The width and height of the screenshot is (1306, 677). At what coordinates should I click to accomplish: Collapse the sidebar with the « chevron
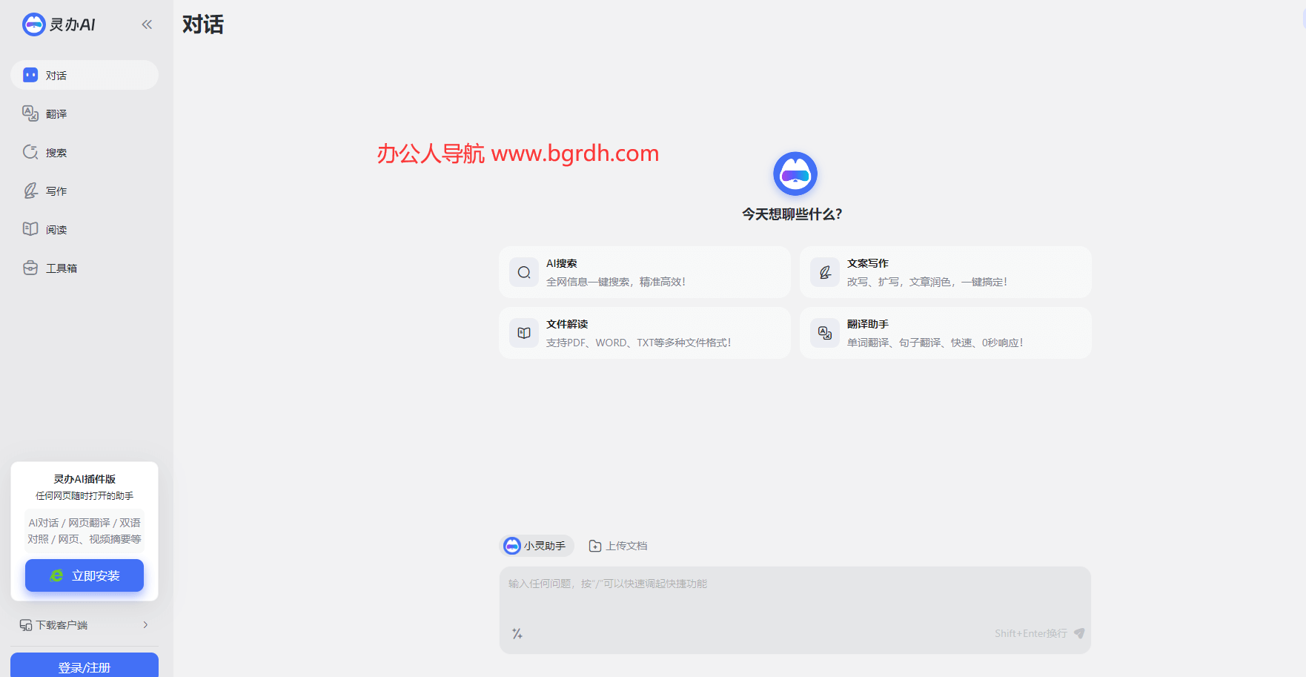tap(146, 24)
